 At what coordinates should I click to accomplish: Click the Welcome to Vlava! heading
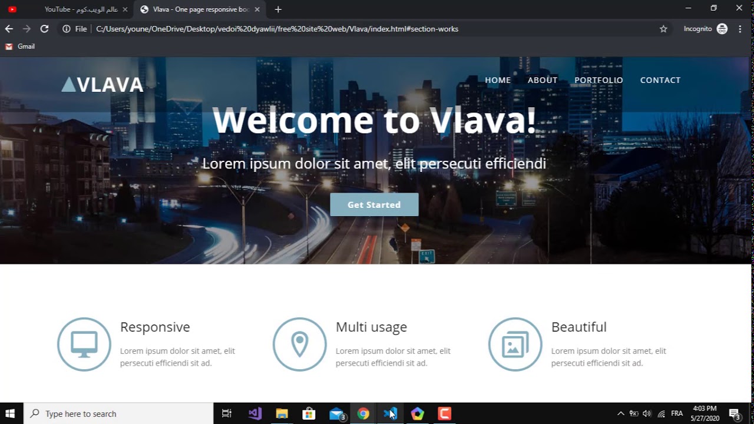pos(374,120)
